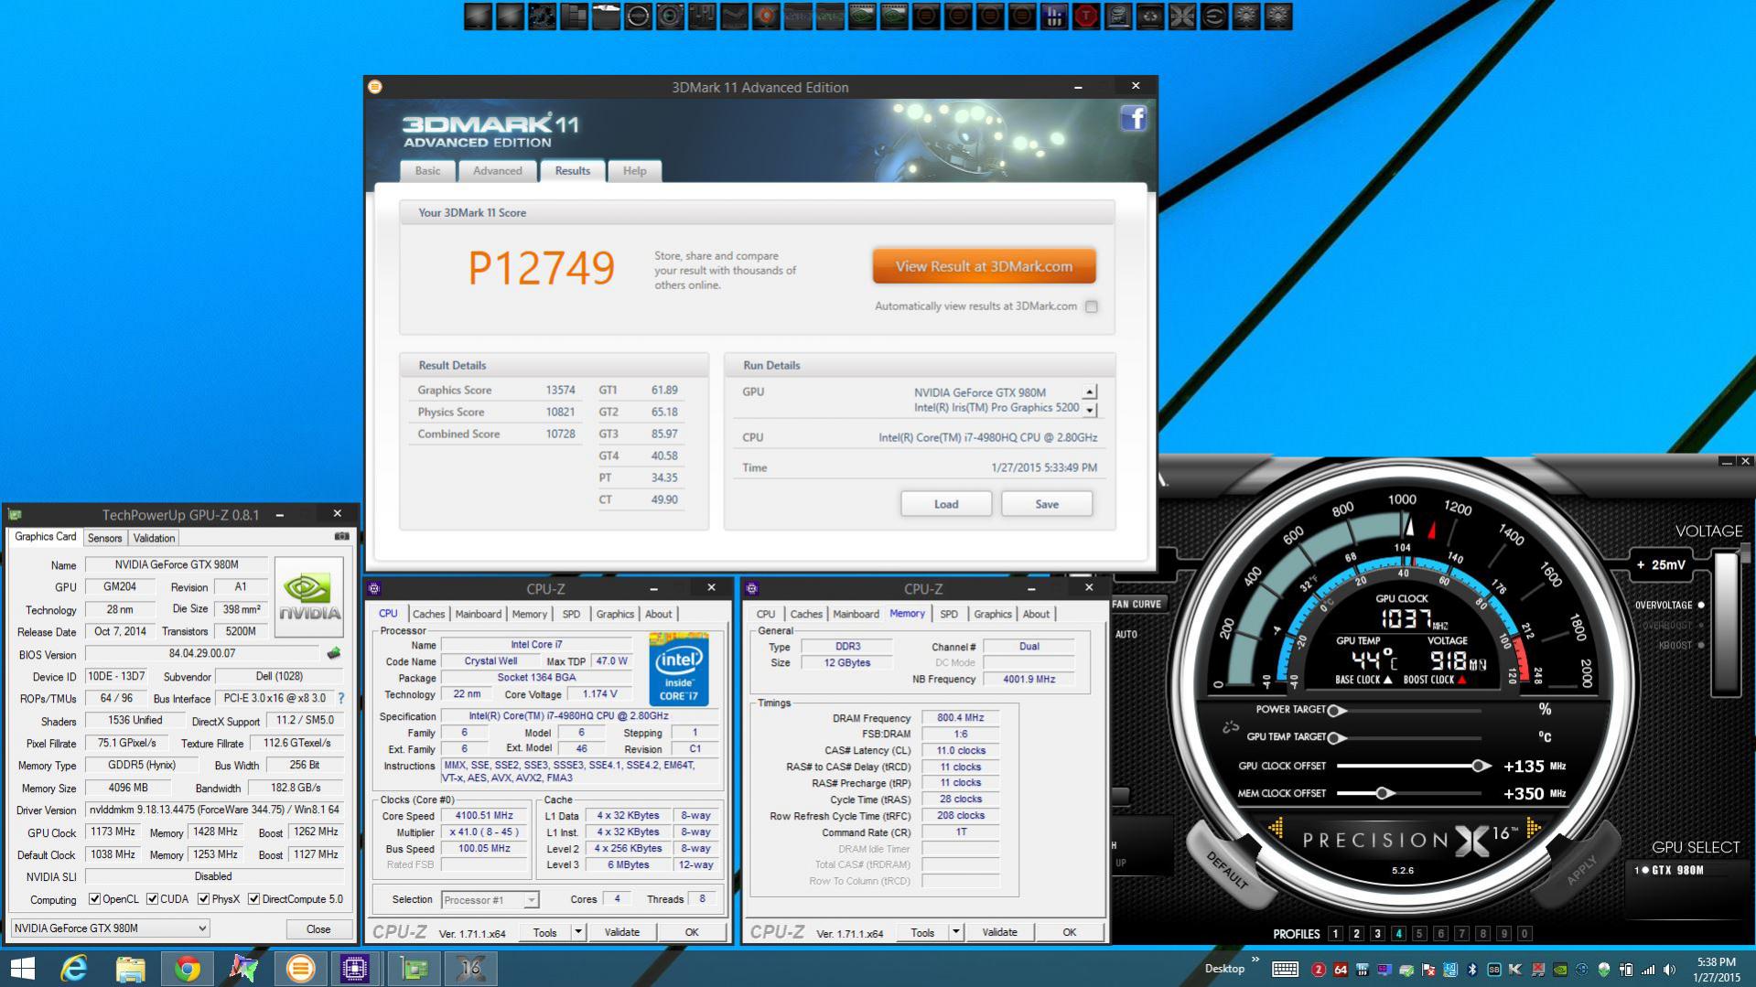Click the NVIDIA logo in GPU-Z
1756x987 pixels.
[309, 596]
